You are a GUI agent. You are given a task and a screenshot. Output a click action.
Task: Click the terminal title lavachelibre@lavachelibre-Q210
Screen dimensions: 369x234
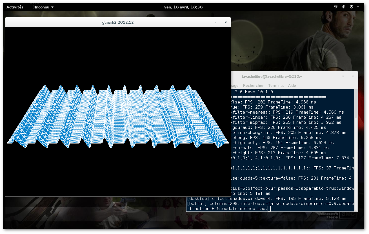[x=272, y=76]
